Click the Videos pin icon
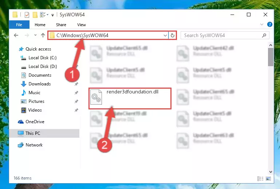 click(x=76, y=110)
